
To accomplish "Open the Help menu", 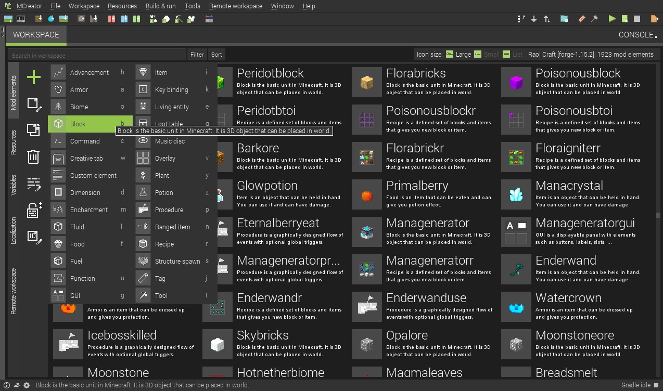I will 309,6.
